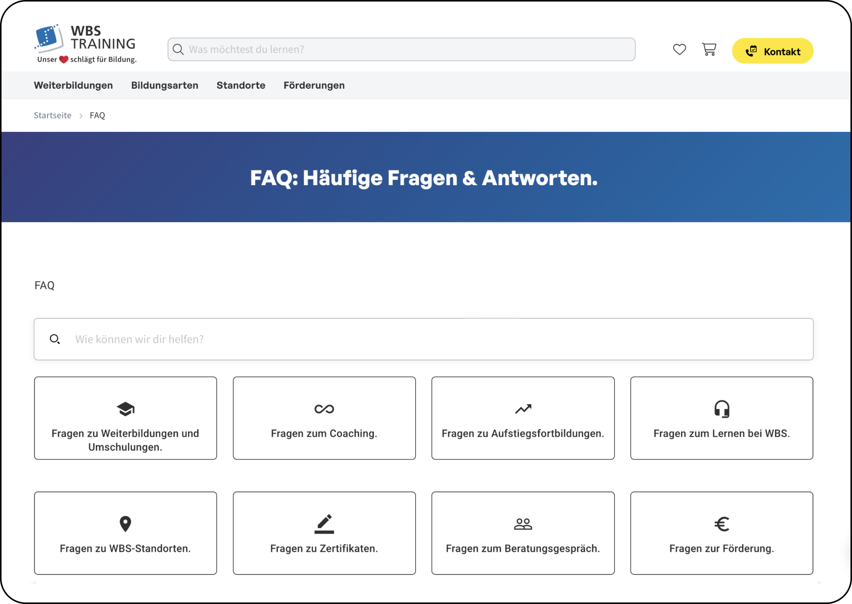
Task: Click the location pin Standorten icon
Action: tap(125, 524)
